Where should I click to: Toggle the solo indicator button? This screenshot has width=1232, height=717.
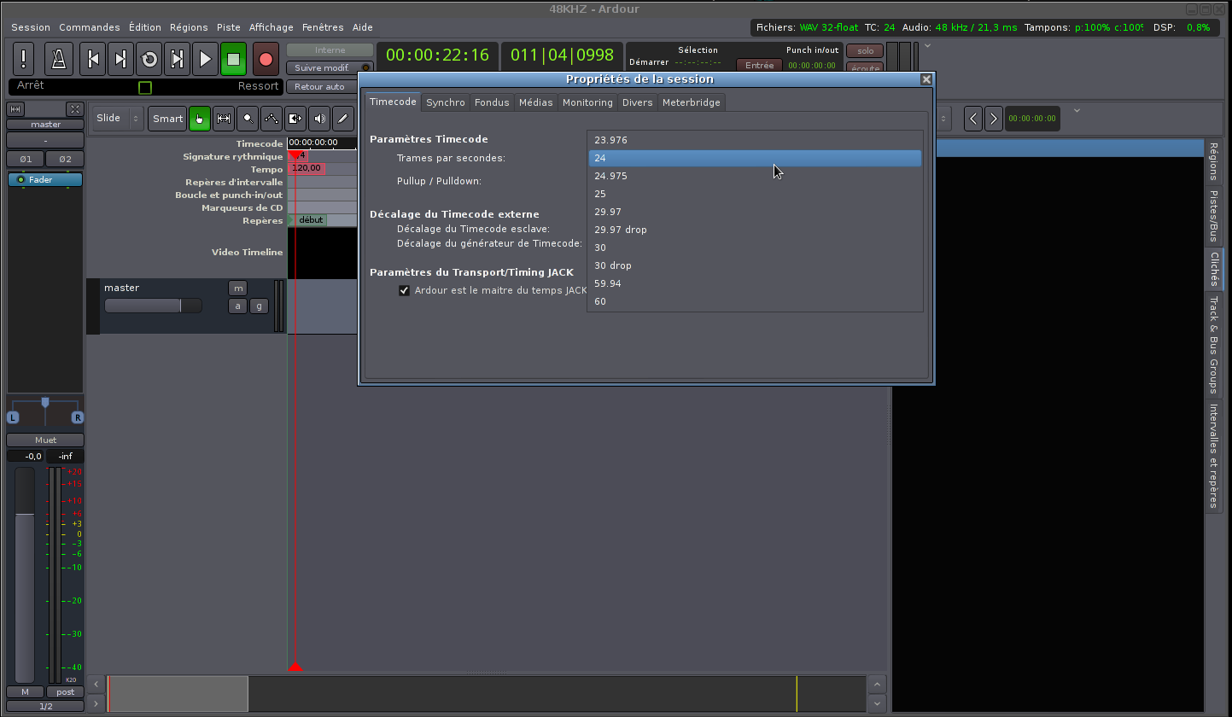click(865, 51)
